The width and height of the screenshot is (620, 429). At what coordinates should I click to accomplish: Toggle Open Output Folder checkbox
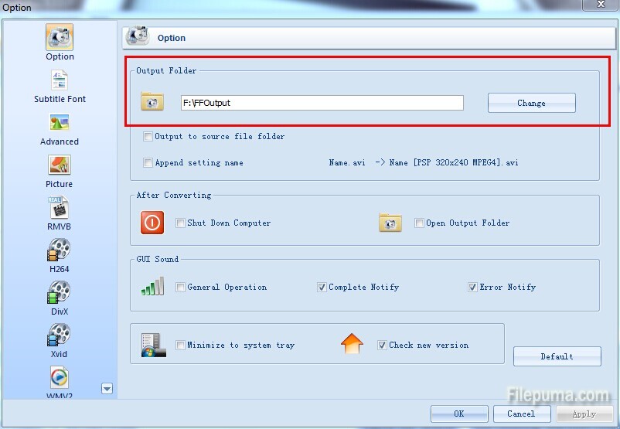coord(420,223)
